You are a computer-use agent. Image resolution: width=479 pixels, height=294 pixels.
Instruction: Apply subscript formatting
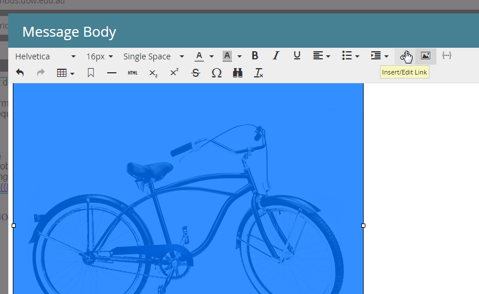153,73
